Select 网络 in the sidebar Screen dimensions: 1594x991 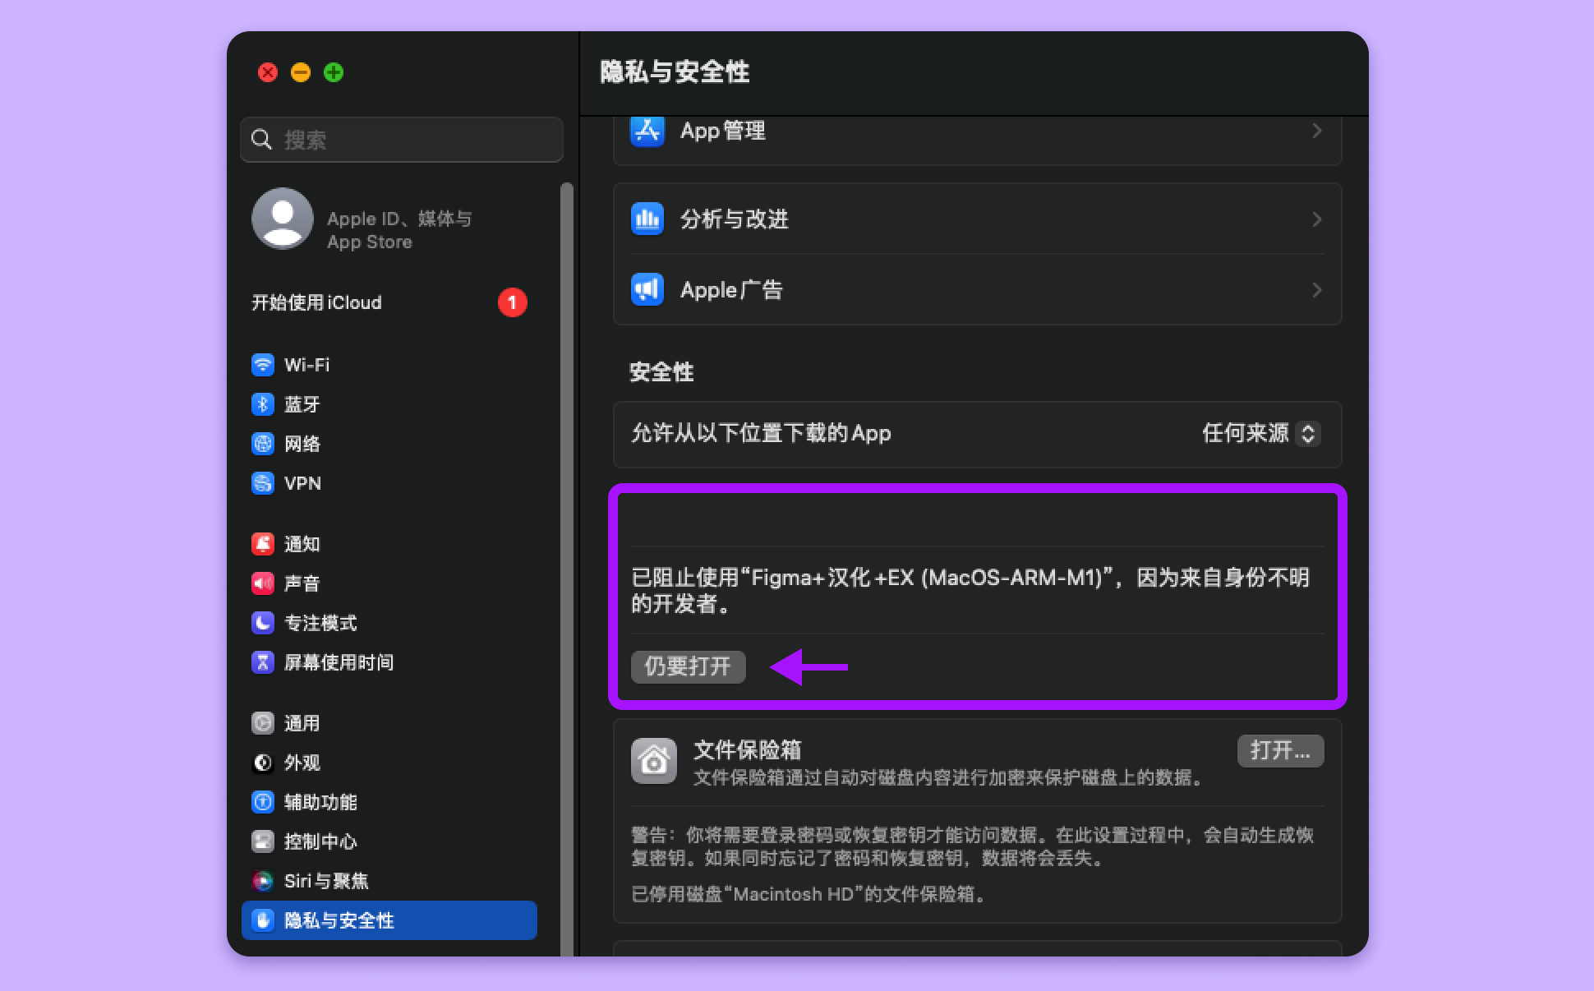point(389,444)
